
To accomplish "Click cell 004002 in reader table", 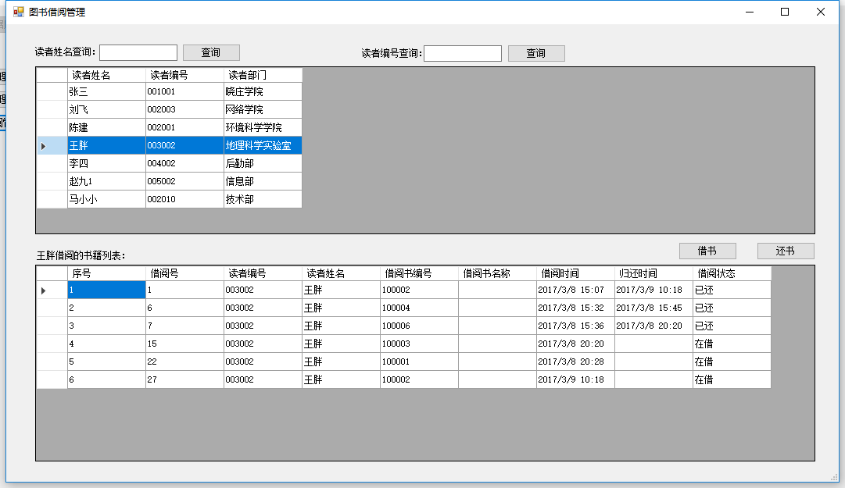I will (184, 163).
